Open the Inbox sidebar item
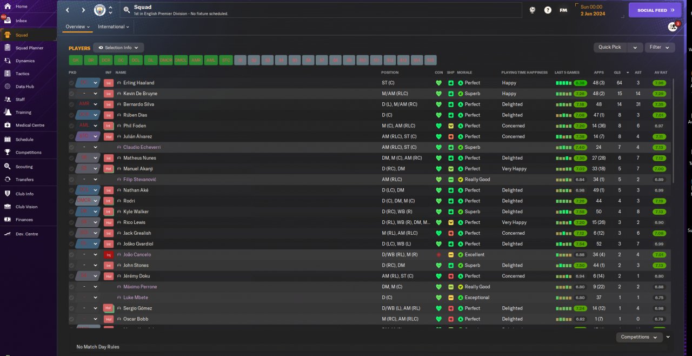This screenshot has width=692, height=356. click(22, 21)
